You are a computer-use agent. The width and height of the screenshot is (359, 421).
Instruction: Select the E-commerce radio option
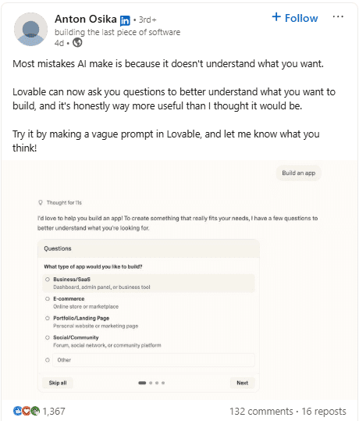[x=48, y=299]
